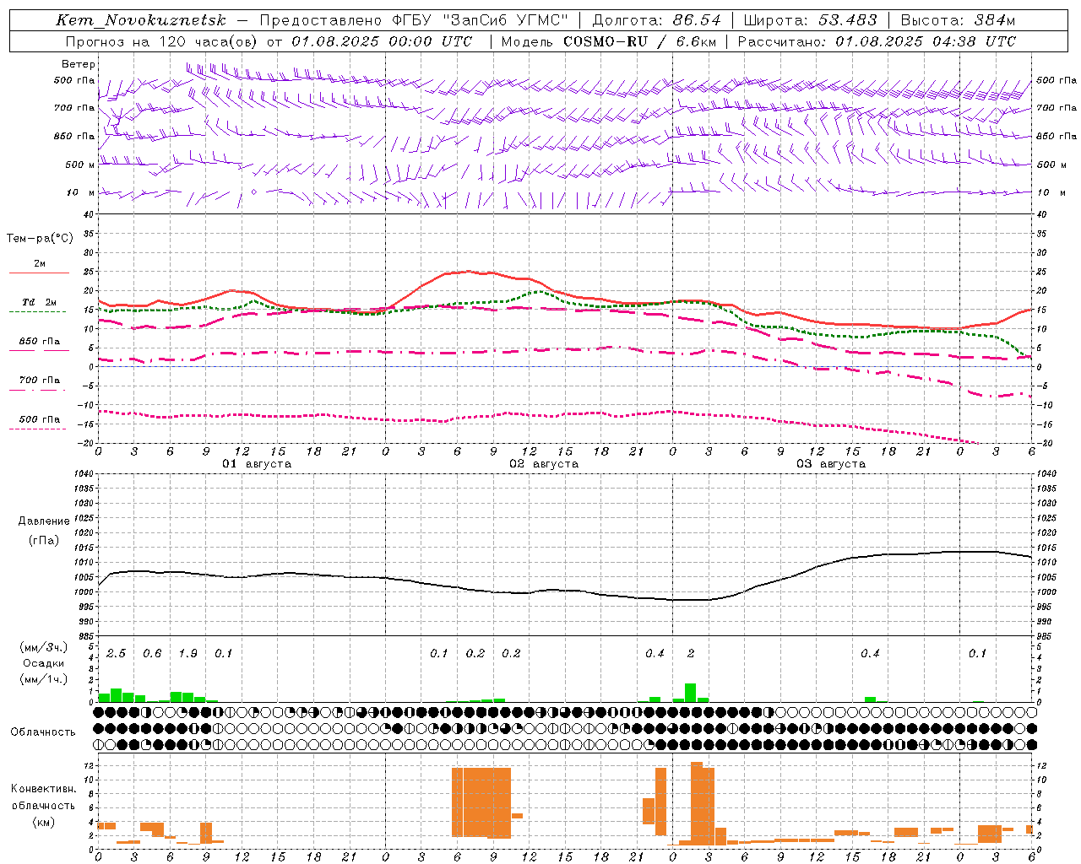The height and width of the screenshot is (864, 1081).
Task: Click the red line sample under '2м' legend
Action: click(x=39, y=273)
